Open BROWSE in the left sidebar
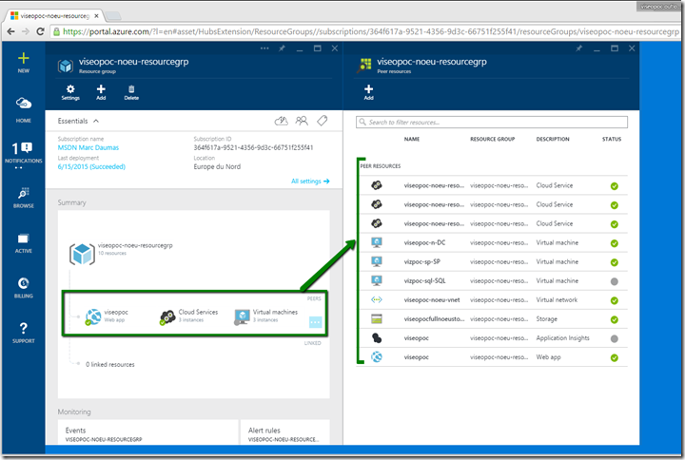Viewport: 685px width, 460px height. (x=24, y=198)
